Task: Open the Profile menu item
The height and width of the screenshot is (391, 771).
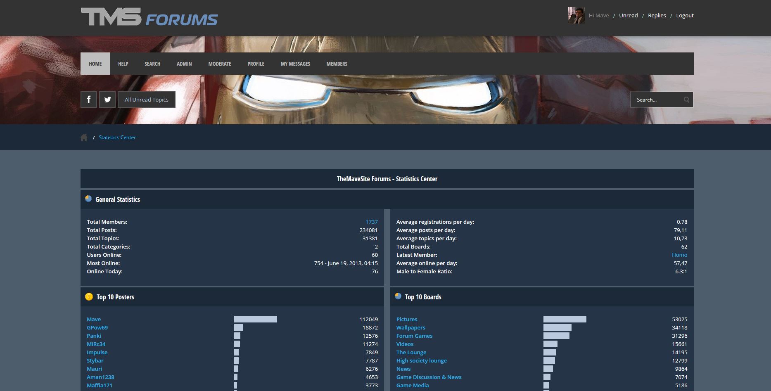Action: (x=256, y=64)
